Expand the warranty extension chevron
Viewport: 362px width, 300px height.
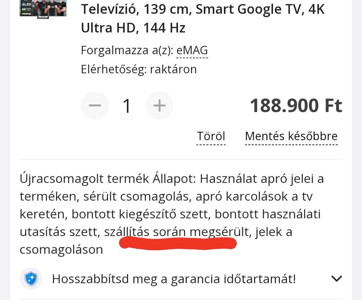coord(337,279)
